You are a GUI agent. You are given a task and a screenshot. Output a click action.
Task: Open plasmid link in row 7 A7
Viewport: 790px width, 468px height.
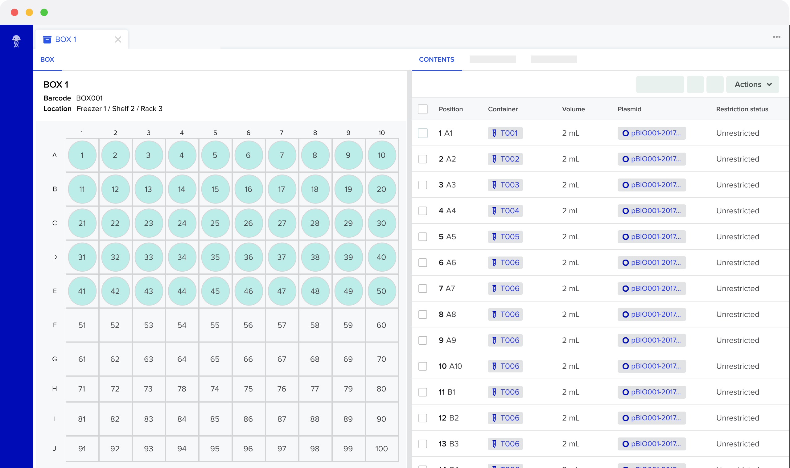point(652,288)
